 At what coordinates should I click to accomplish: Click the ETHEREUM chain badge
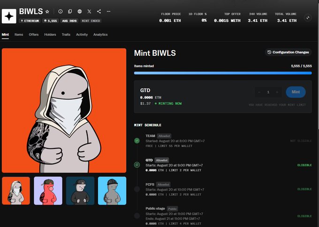pyautogui.click(x=30, y=21)
